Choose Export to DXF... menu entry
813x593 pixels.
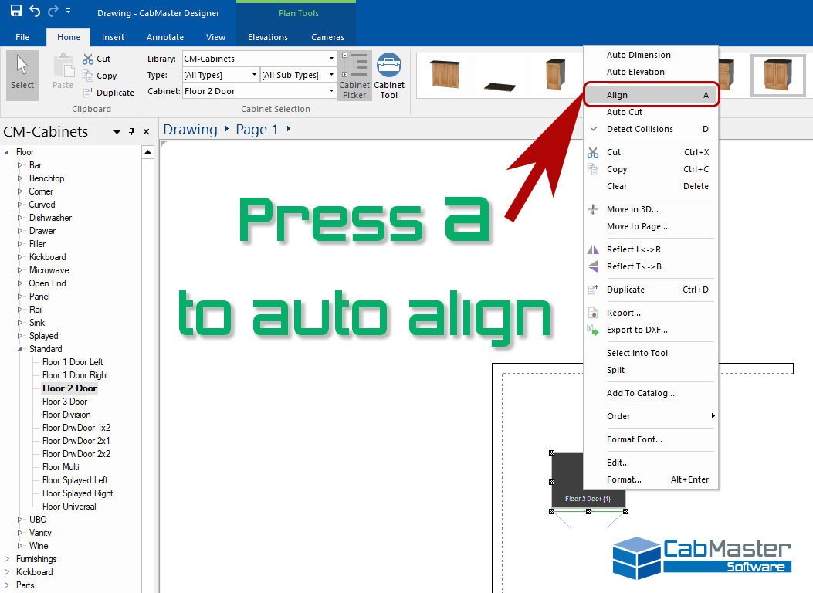pyautogui.click(x=651, y=330)
